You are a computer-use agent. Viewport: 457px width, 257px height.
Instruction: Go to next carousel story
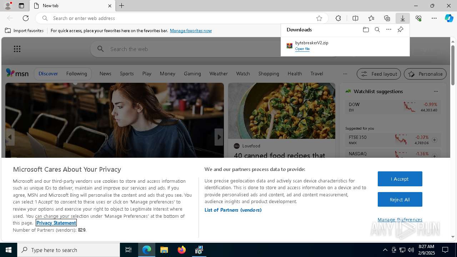(219, 137)
